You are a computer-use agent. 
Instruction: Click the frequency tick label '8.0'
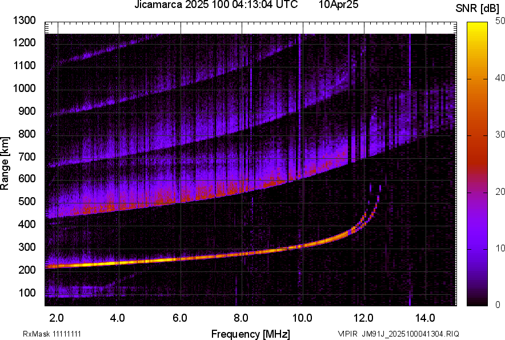[x=241, y=318]
